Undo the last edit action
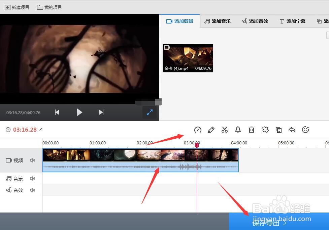This screenshot has height=230, width=329. [292, 130]
